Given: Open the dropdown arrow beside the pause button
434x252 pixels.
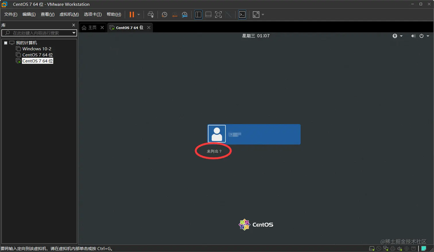Looking at the screenshot, I should tap(139, 15).
